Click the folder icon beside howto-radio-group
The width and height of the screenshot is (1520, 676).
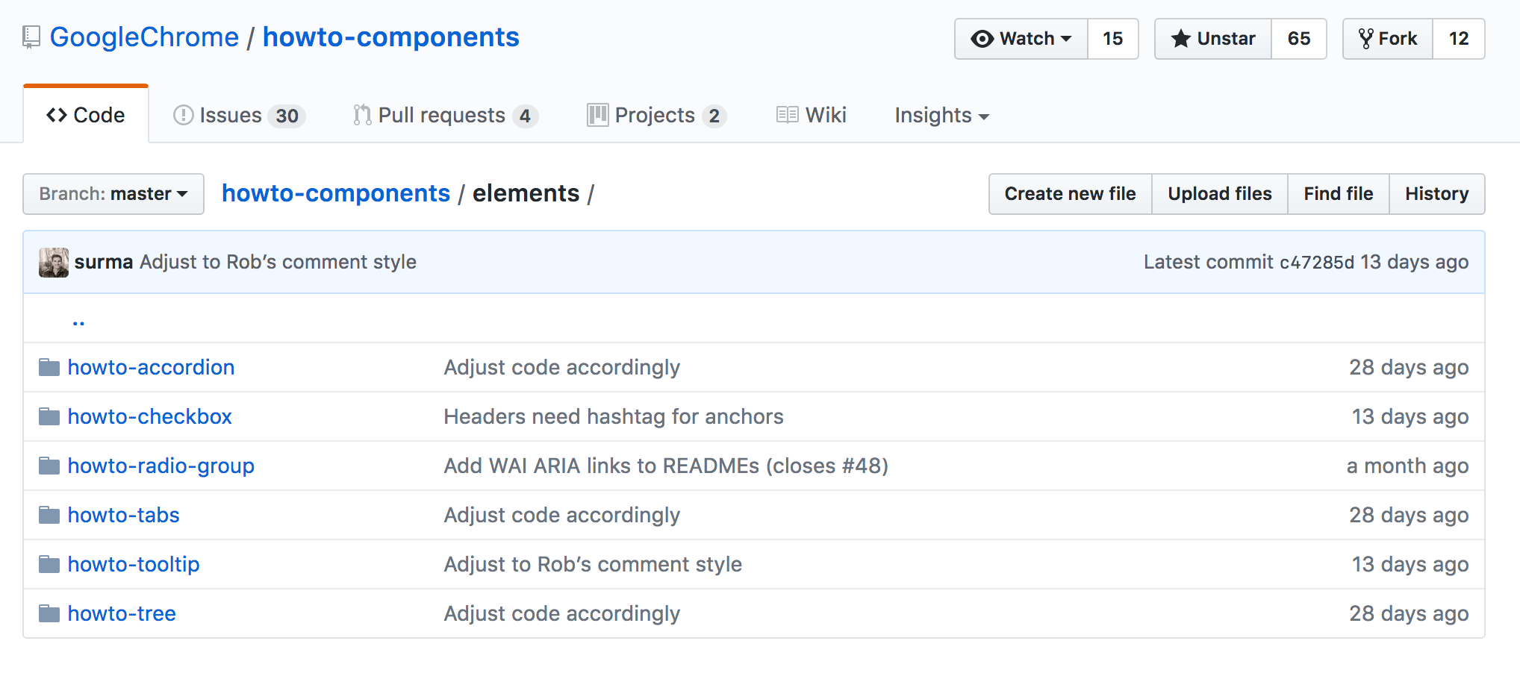point(49,466)
